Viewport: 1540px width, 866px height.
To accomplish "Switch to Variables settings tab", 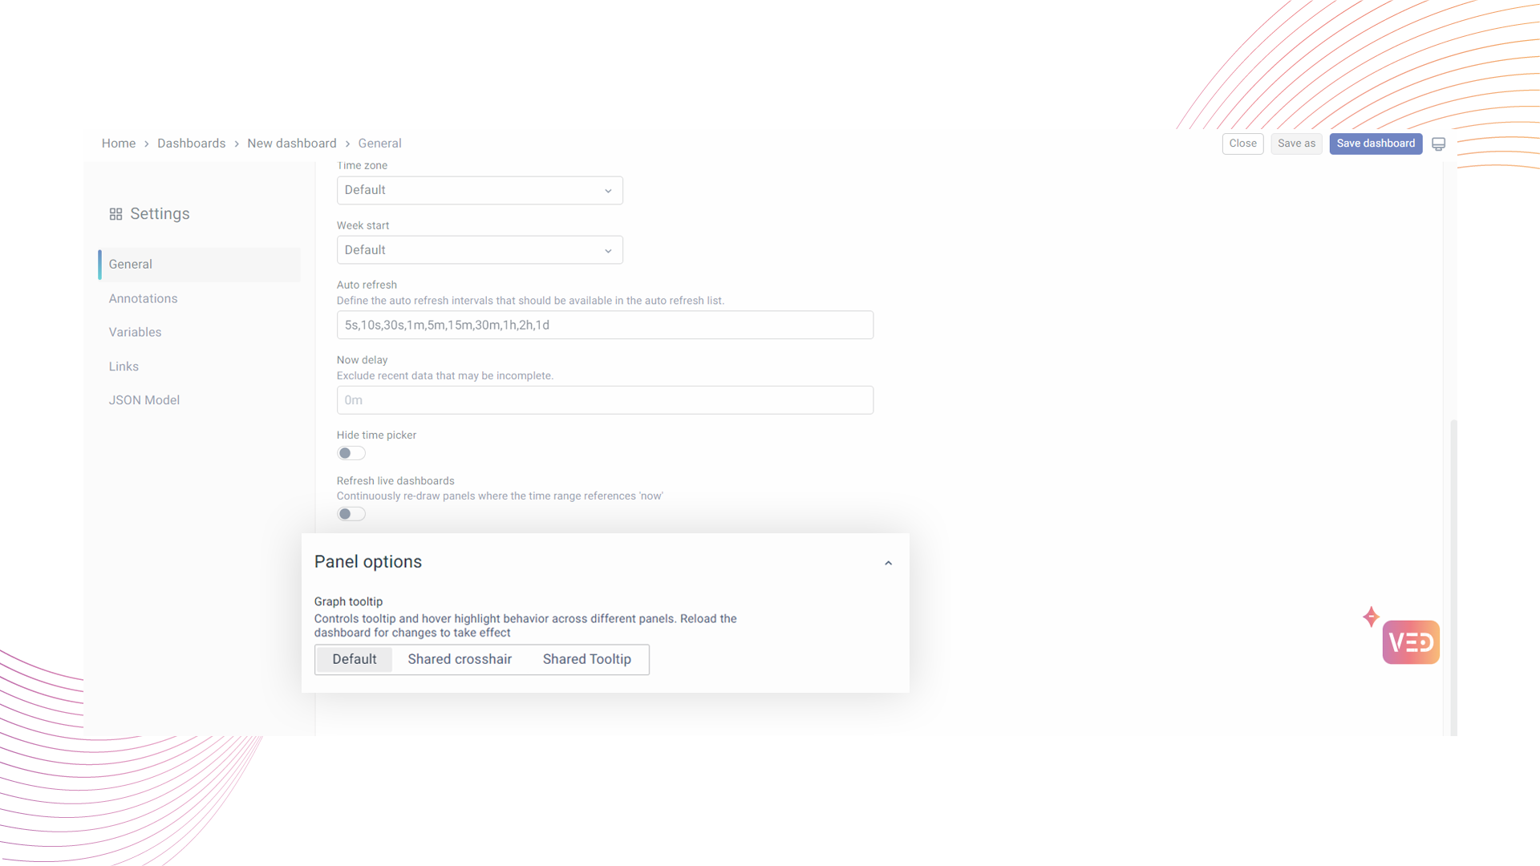I will click(x=135, y=332).
